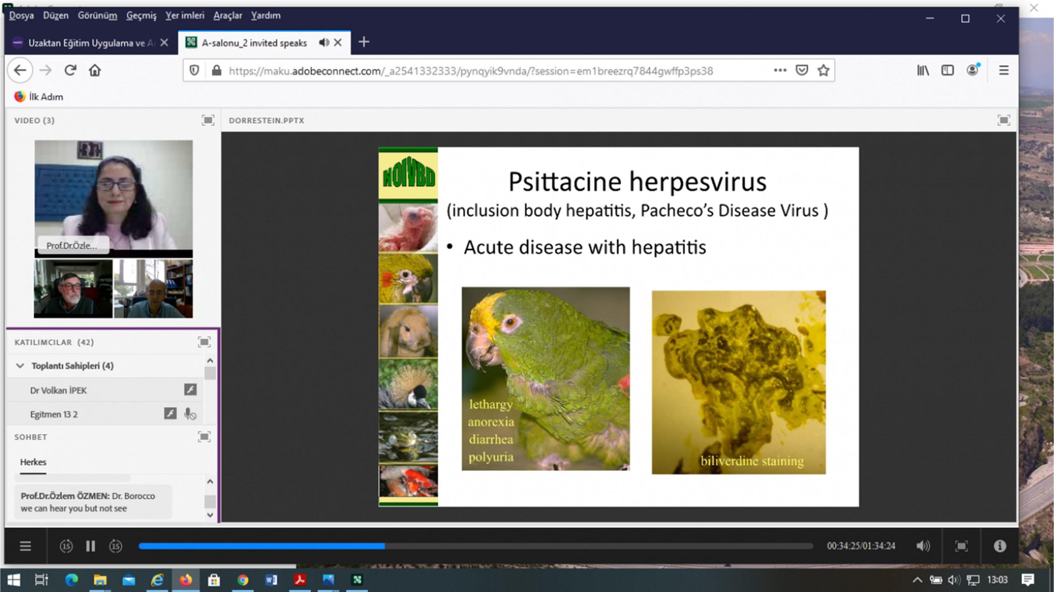Rewind recording by 15 seconds
Image resolution: width=1054 pixels, height=592 pixels.
66,546
